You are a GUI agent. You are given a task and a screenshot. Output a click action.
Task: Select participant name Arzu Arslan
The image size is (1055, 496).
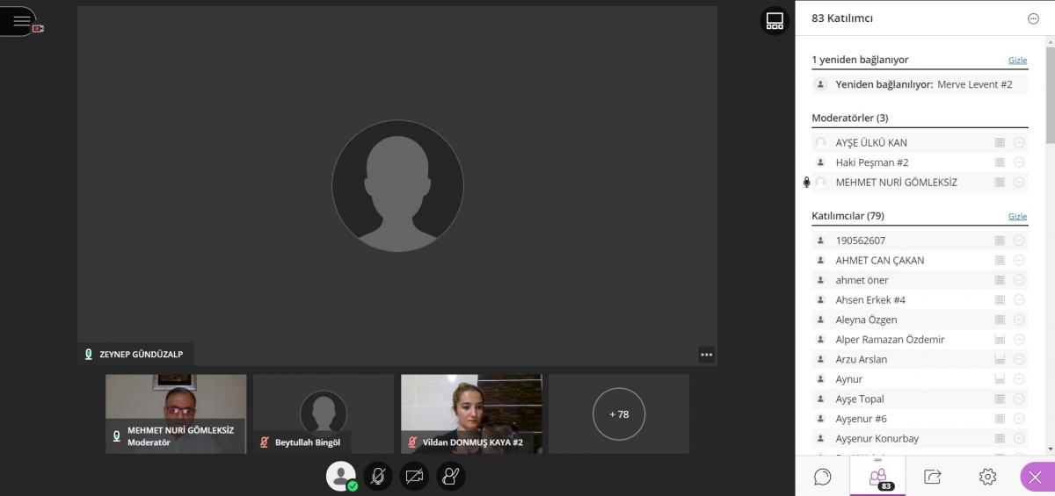861,359
